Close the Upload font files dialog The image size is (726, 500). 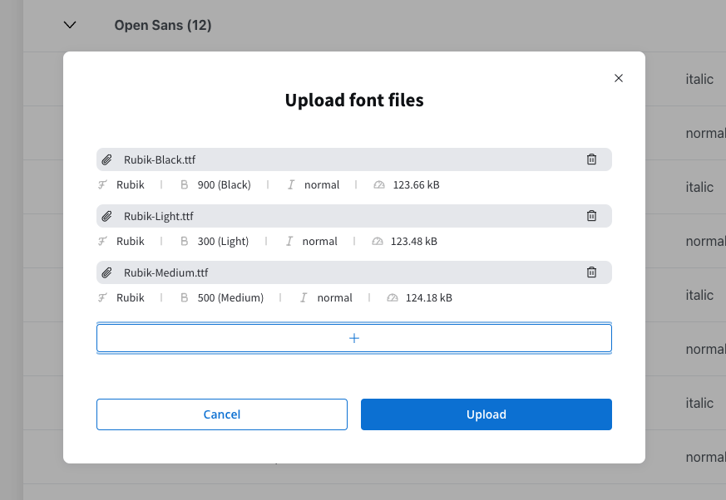click(619, 78)
